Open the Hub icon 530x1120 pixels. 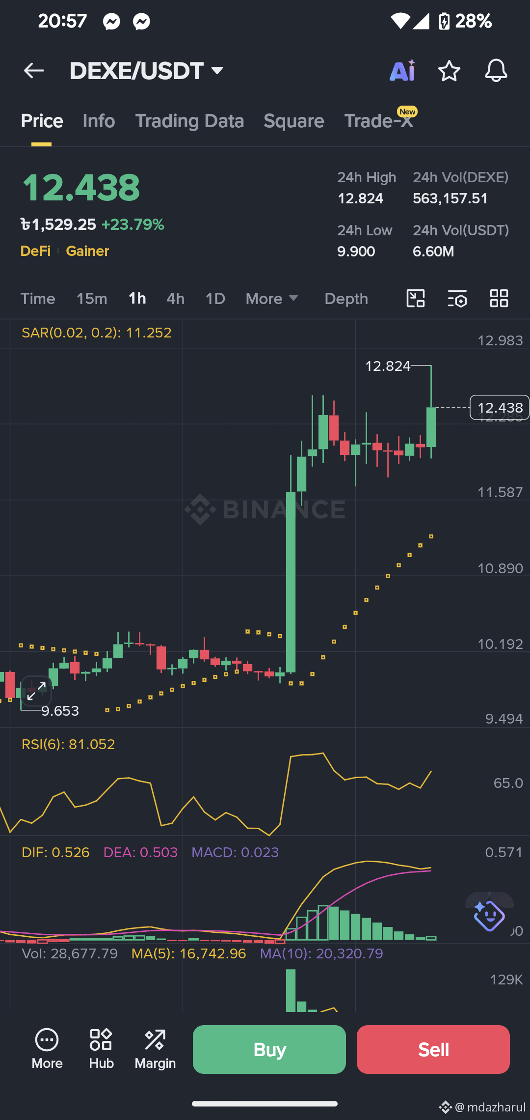pyautogui.click(x=101, y=1049)
